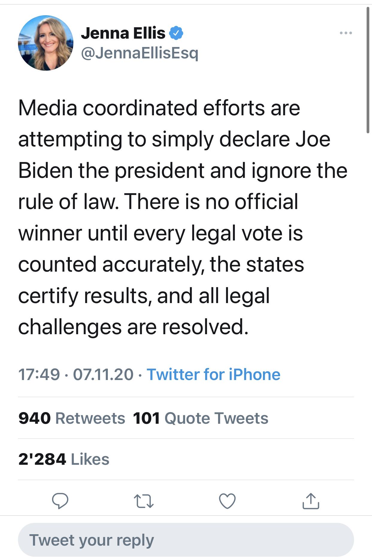The width and height of the screenshot is (372, 557).
Task: Click the word 'Media' starting the tweet
Action: click(x=48, y=108)
